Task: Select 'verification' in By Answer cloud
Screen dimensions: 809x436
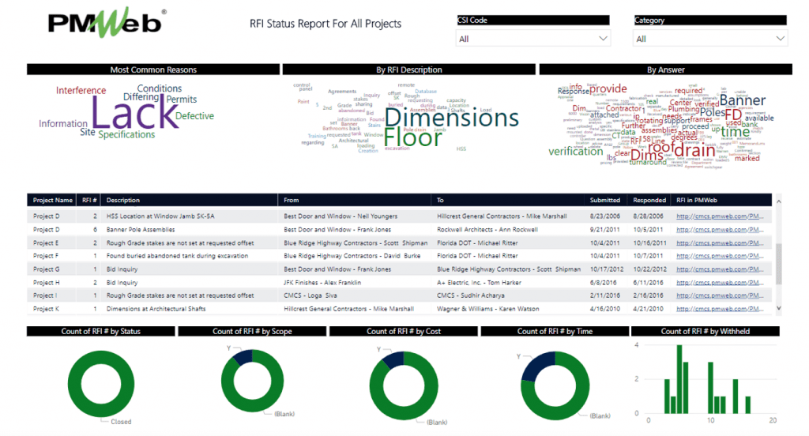Action: [575, 151]
